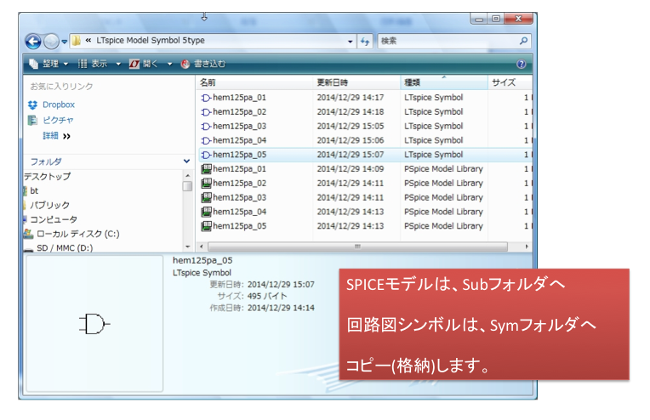
Task: Click 書き込む burn button
Action: click(203, 64)
